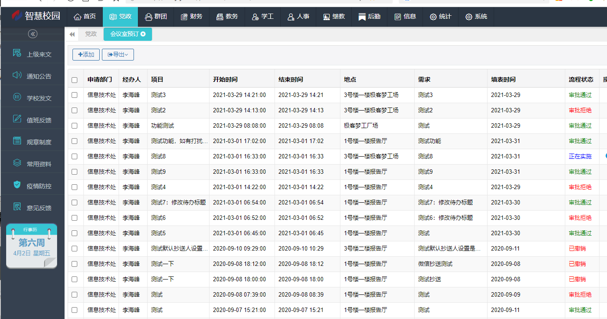
Task: Open the 信息 top menu
Action: tap(405, 17)
